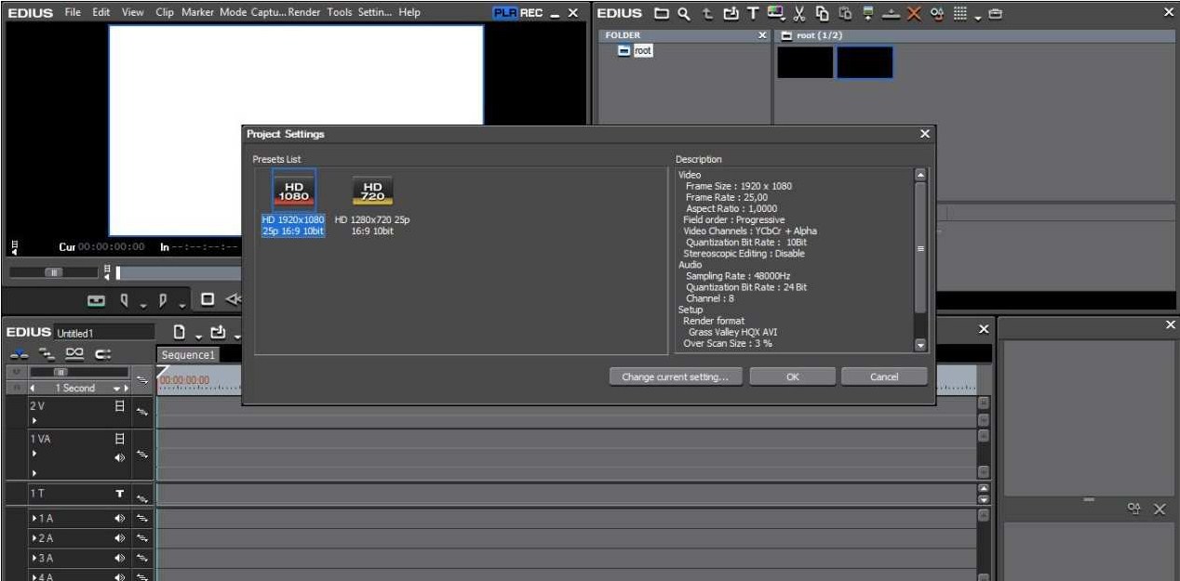Toggle insert/overwrite mode icon
Viewport: 1180px width, 581px height.
tap(18, 354)
